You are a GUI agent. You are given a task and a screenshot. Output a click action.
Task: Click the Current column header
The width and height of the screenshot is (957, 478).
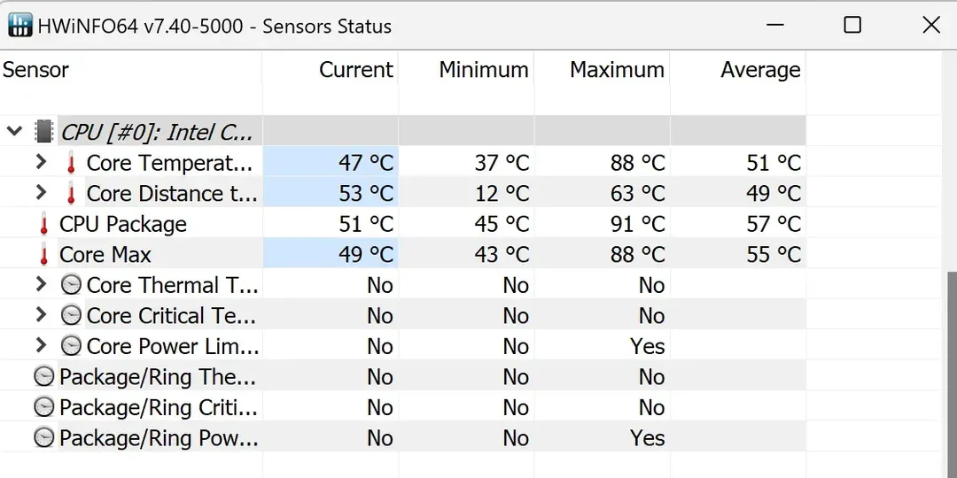356,71
